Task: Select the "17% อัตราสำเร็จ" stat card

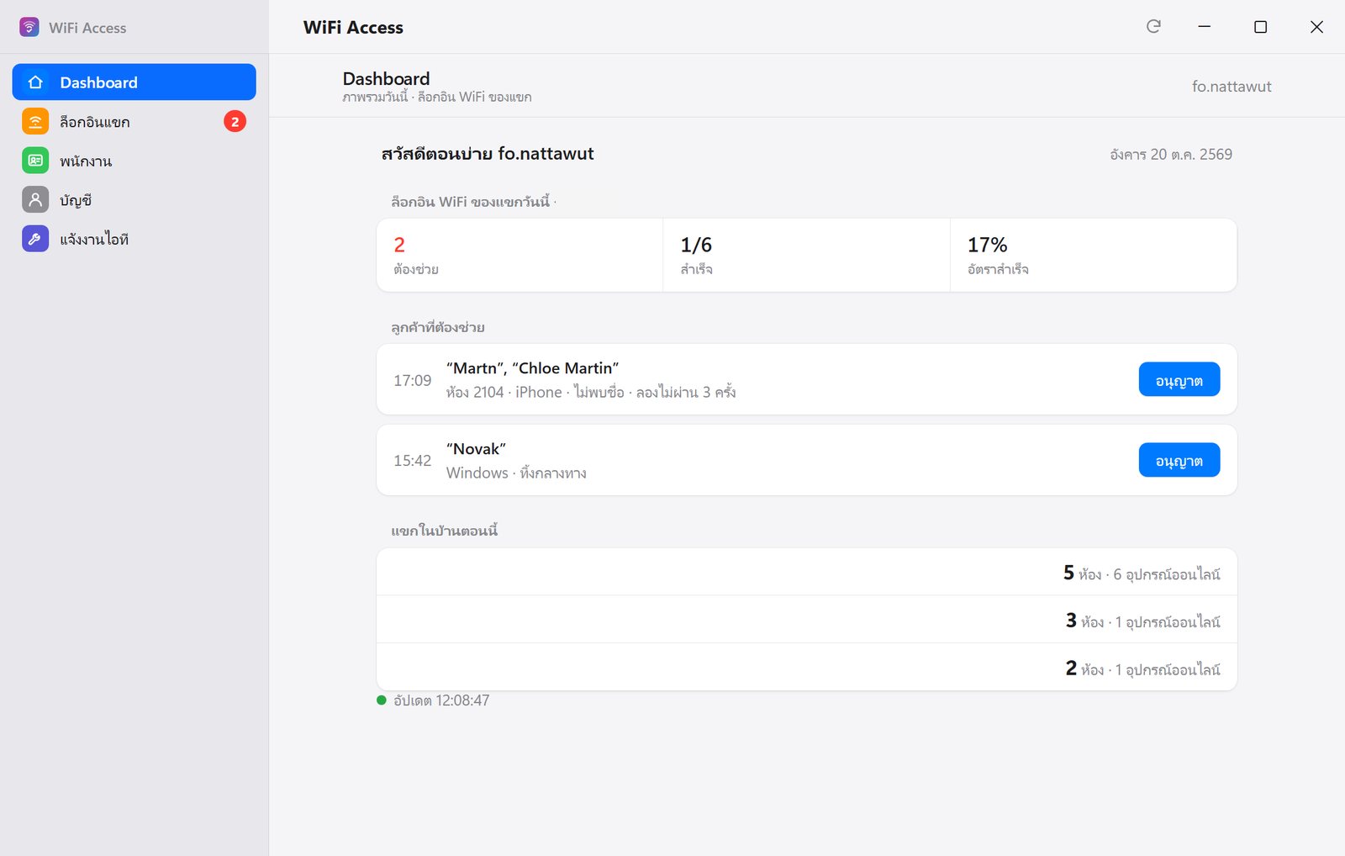Action: click(1094, 256)
